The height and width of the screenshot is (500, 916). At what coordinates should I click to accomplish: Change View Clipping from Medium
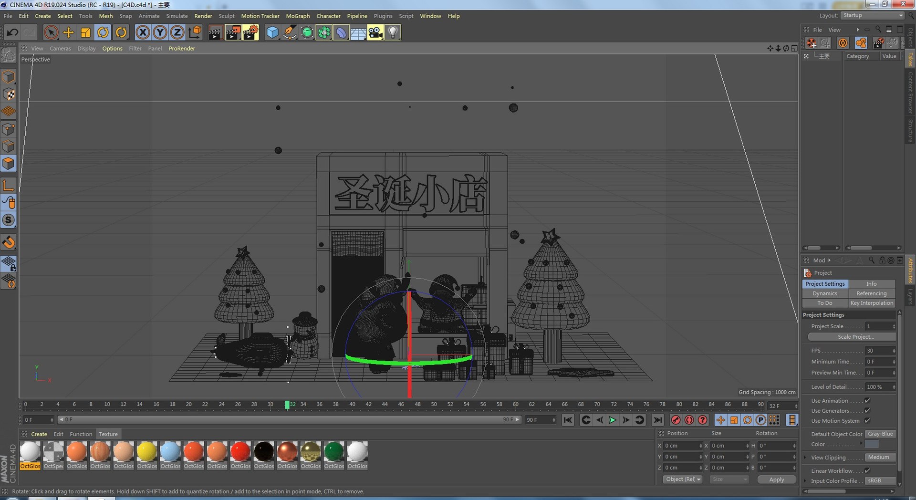click(880, 458)
